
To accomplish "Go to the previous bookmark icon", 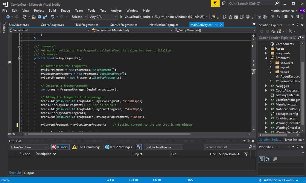I will coord(292,17).
